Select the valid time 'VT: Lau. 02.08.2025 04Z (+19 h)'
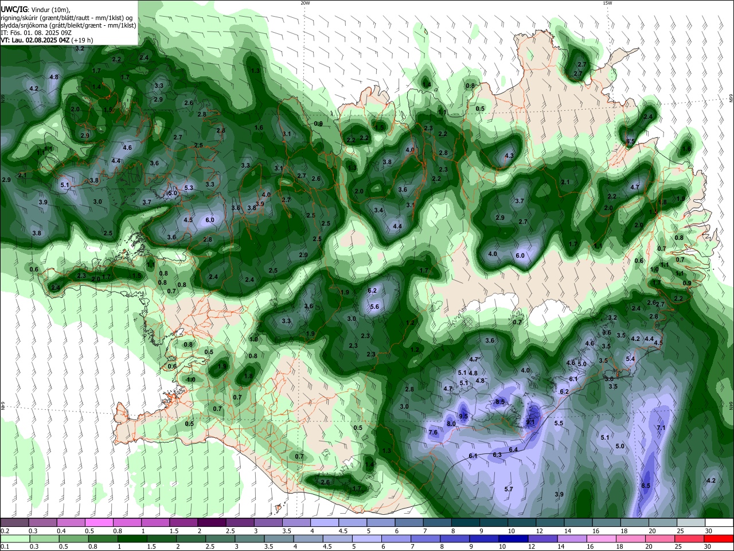Screen dimensions: 734x551 point(47,40)
